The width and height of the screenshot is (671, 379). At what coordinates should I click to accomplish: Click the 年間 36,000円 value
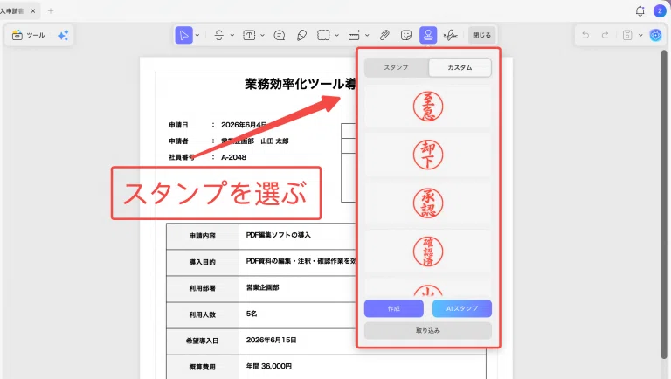[x=269, y=366]
